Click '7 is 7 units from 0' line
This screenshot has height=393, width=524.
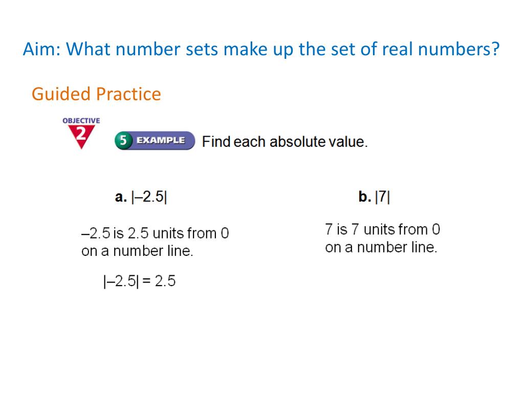coord(383,230)
